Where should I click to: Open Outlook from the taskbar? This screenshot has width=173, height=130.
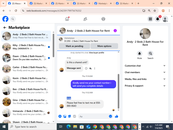pyautogui.click(x=88, y=127)
